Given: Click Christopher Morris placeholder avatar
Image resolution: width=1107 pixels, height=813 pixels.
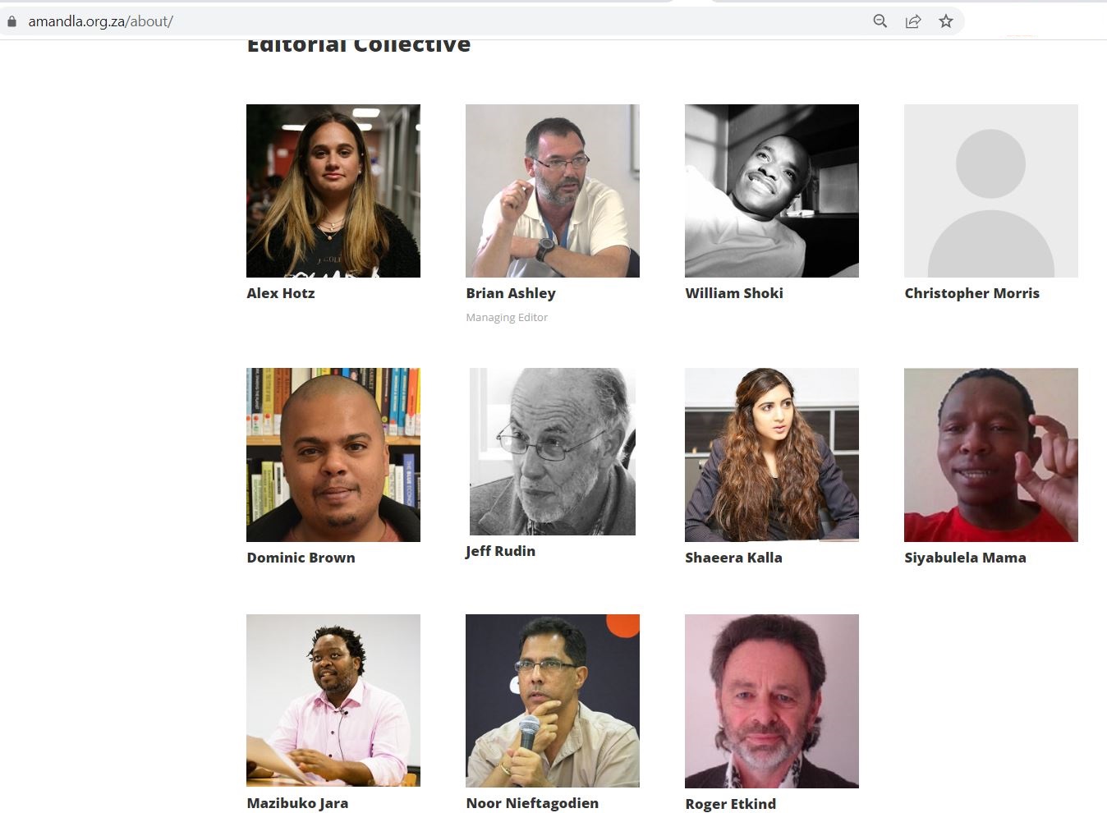Looking at the screenshot, I should point(991,191).
